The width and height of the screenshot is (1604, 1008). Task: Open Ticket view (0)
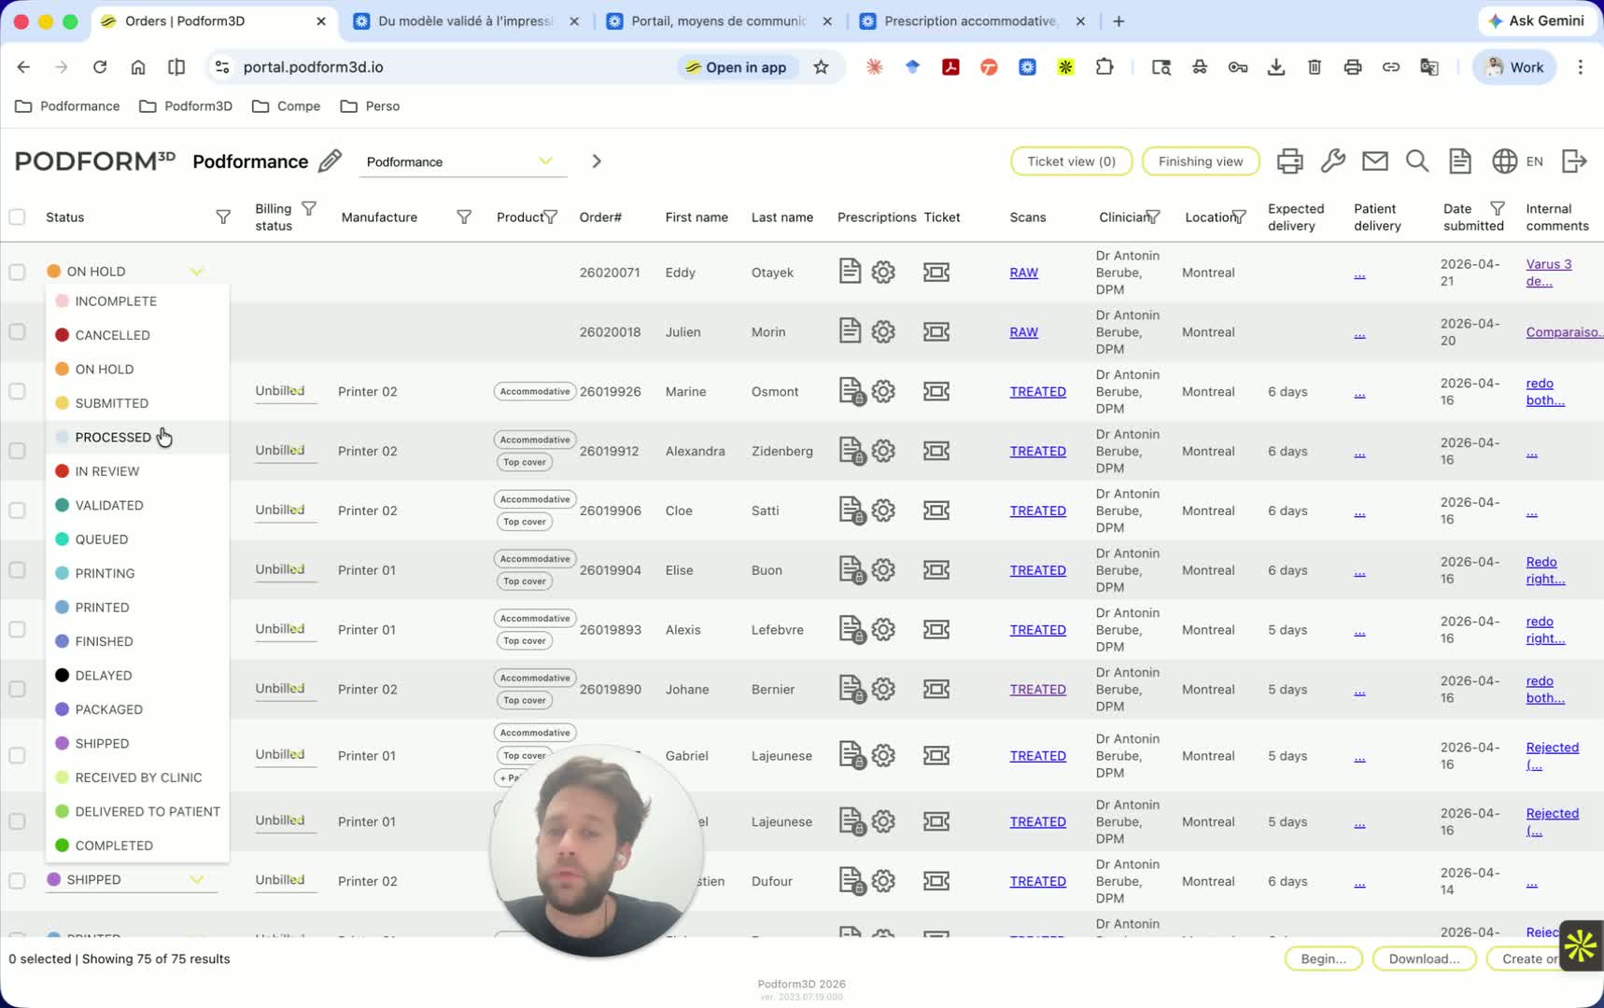1071,161
